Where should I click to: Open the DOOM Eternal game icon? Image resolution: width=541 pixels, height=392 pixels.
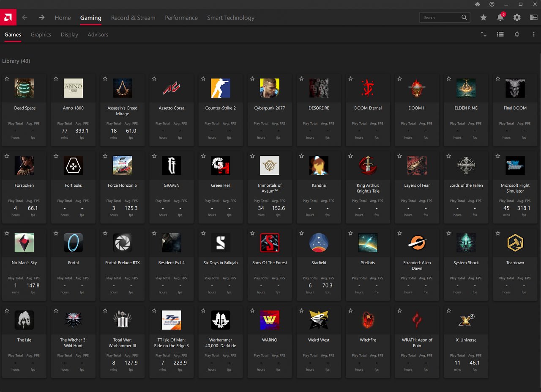click(368, 88)
